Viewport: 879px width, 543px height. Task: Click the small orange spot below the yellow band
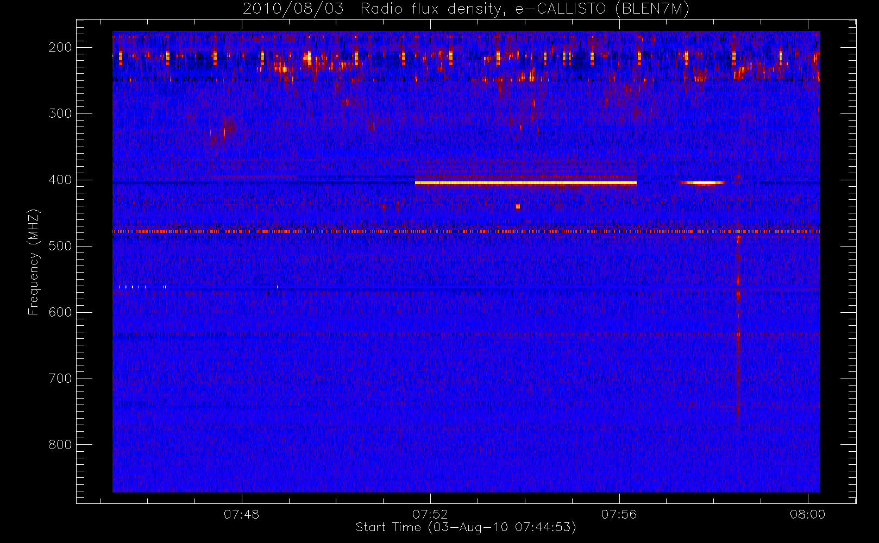coord(518,206)
